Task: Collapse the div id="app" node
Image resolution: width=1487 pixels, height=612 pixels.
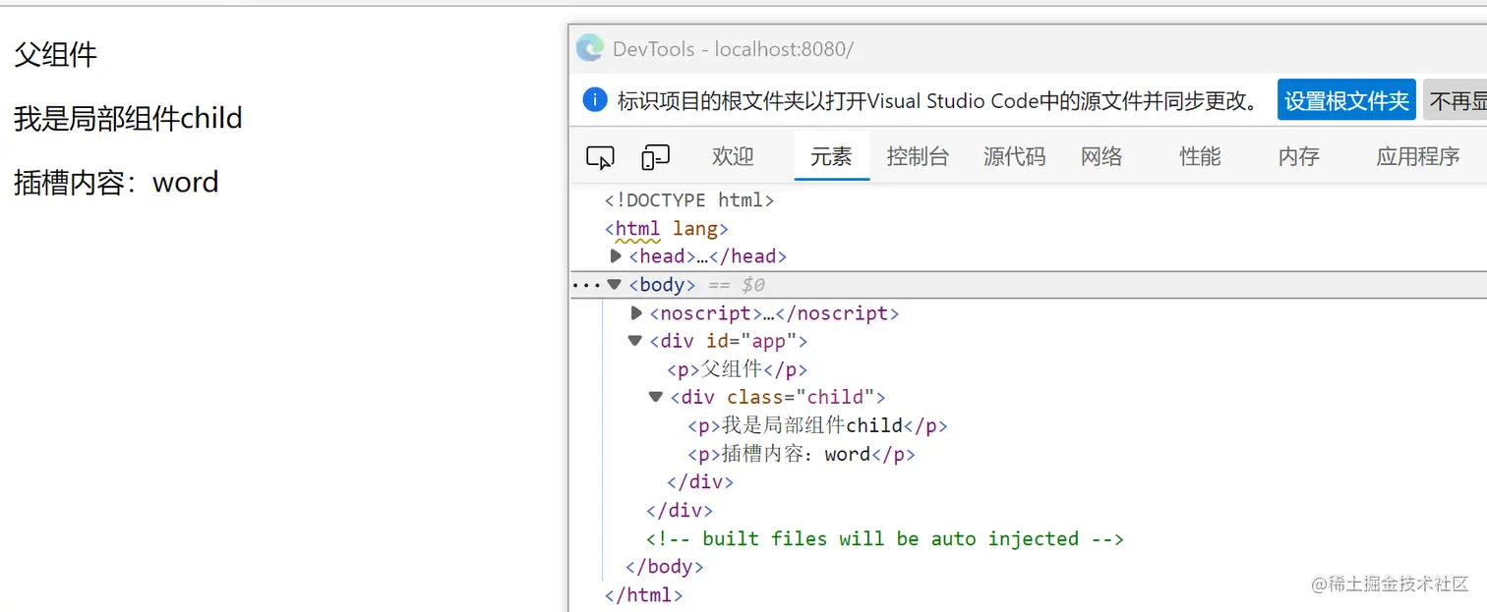Action: 634,341
